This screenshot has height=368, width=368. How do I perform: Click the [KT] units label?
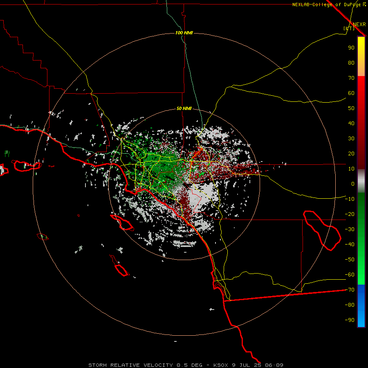tap(349, 28)
